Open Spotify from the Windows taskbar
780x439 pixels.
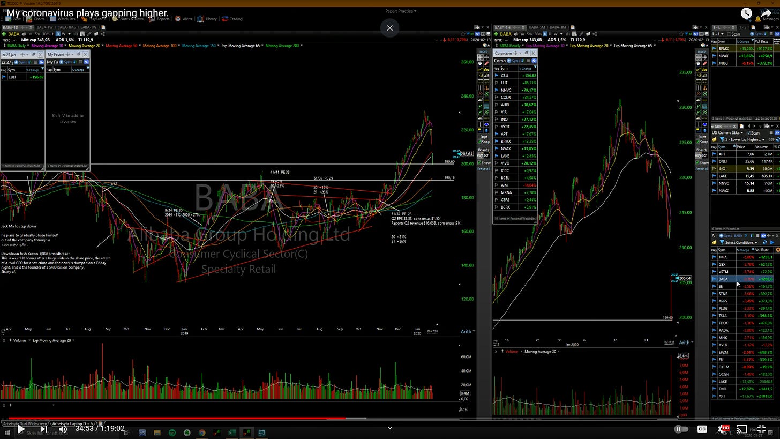click(x=172, y=433)
